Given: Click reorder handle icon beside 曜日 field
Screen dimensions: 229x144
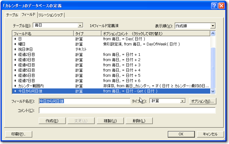Looking at the screenshot, I should click(x=15, y=44).
